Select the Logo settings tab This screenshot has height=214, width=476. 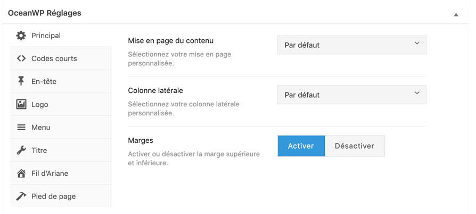(40, 105)
